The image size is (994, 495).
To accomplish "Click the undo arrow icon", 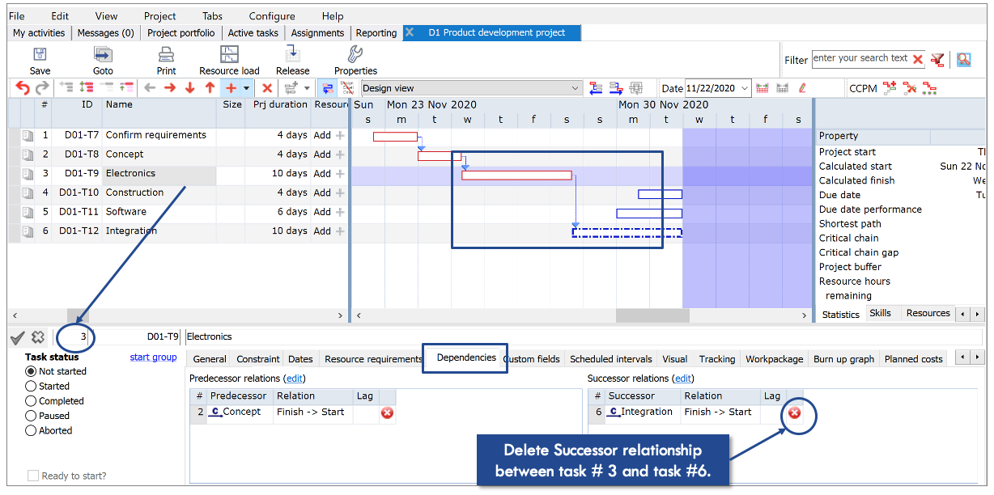I will coord(22,88).
